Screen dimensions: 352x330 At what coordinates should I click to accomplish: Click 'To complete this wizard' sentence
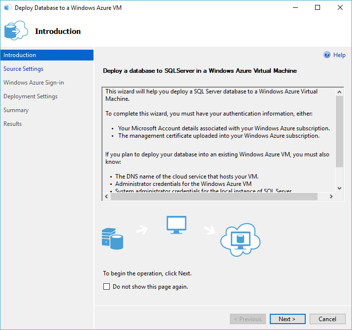pos(209,114)
